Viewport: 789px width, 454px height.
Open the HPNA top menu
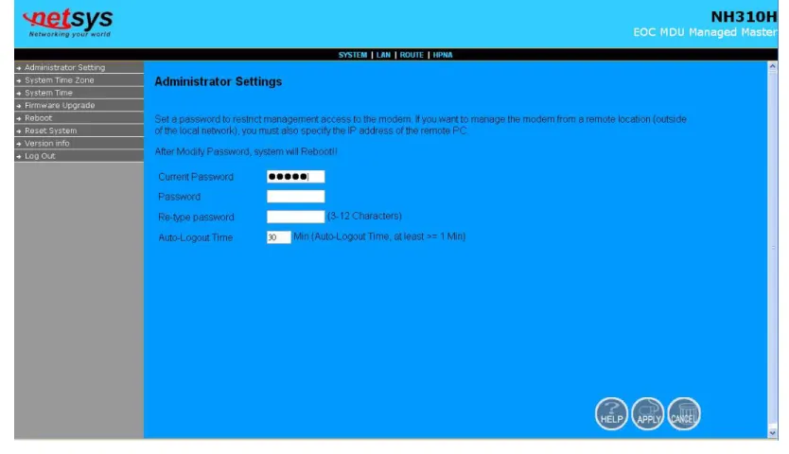(443, 55)
